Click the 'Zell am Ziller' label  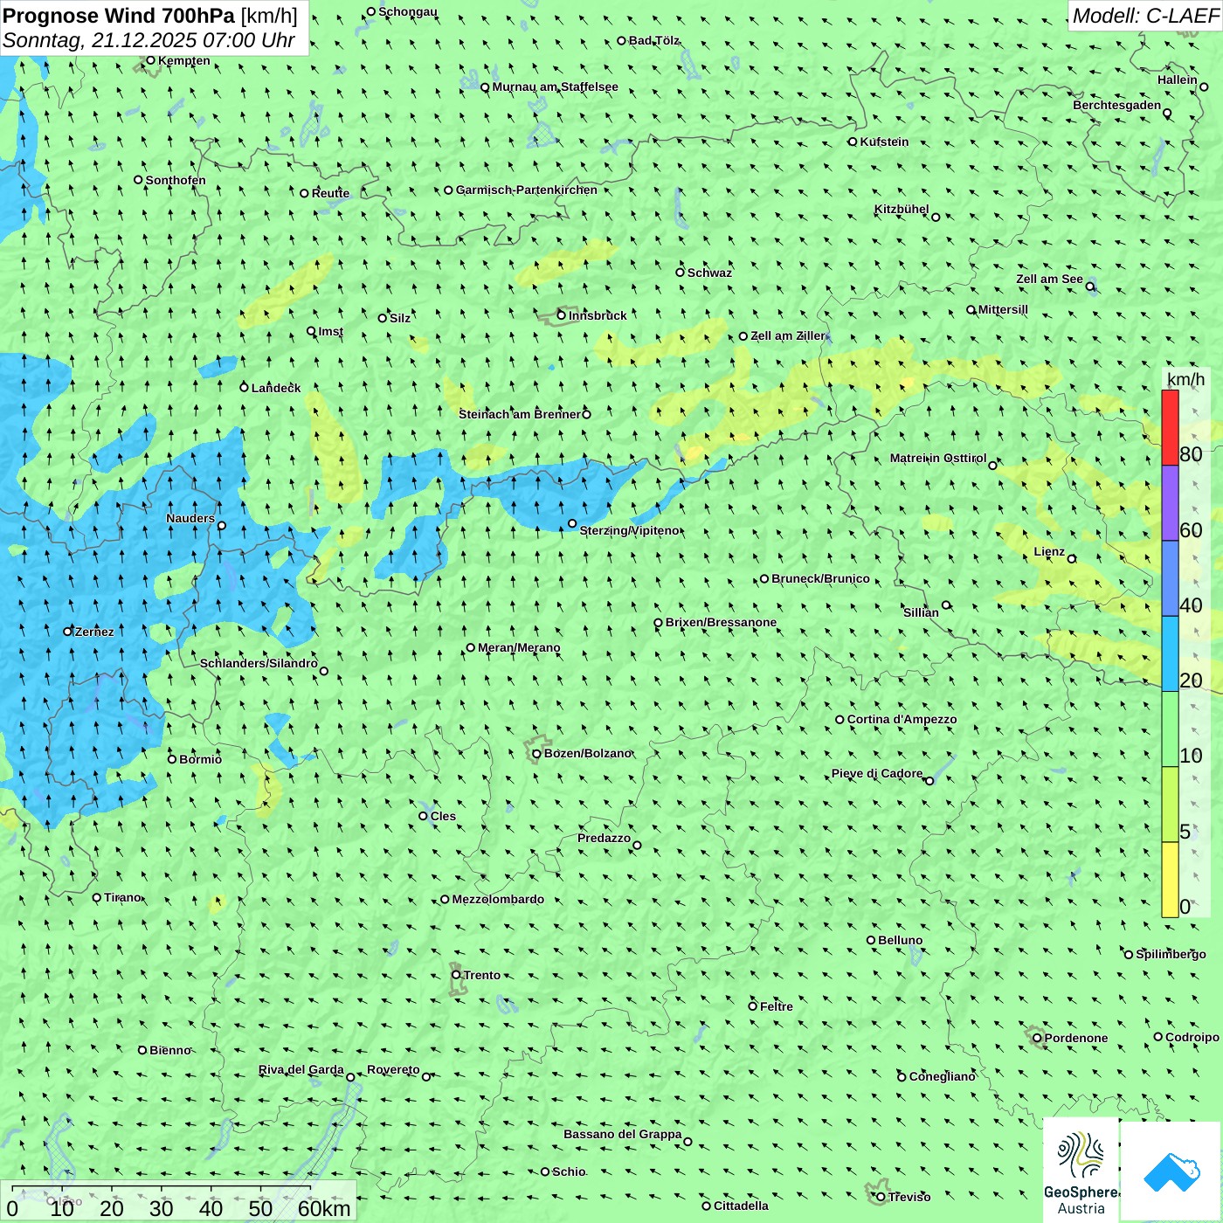[788, 335]
